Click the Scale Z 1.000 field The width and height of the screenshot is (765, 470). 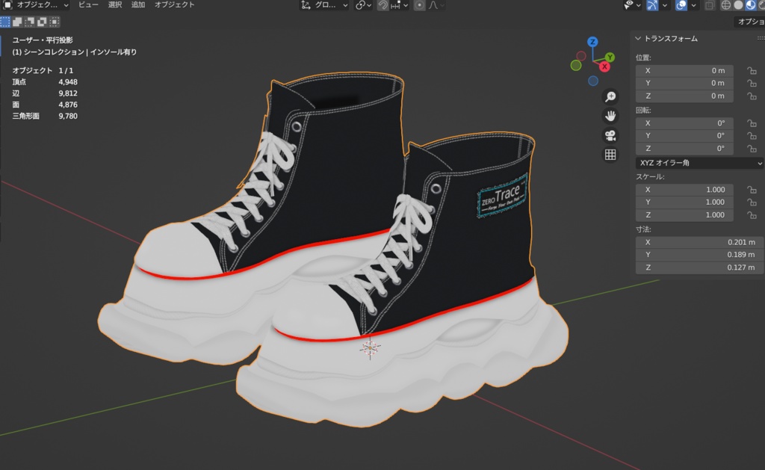tap(684, 214)
